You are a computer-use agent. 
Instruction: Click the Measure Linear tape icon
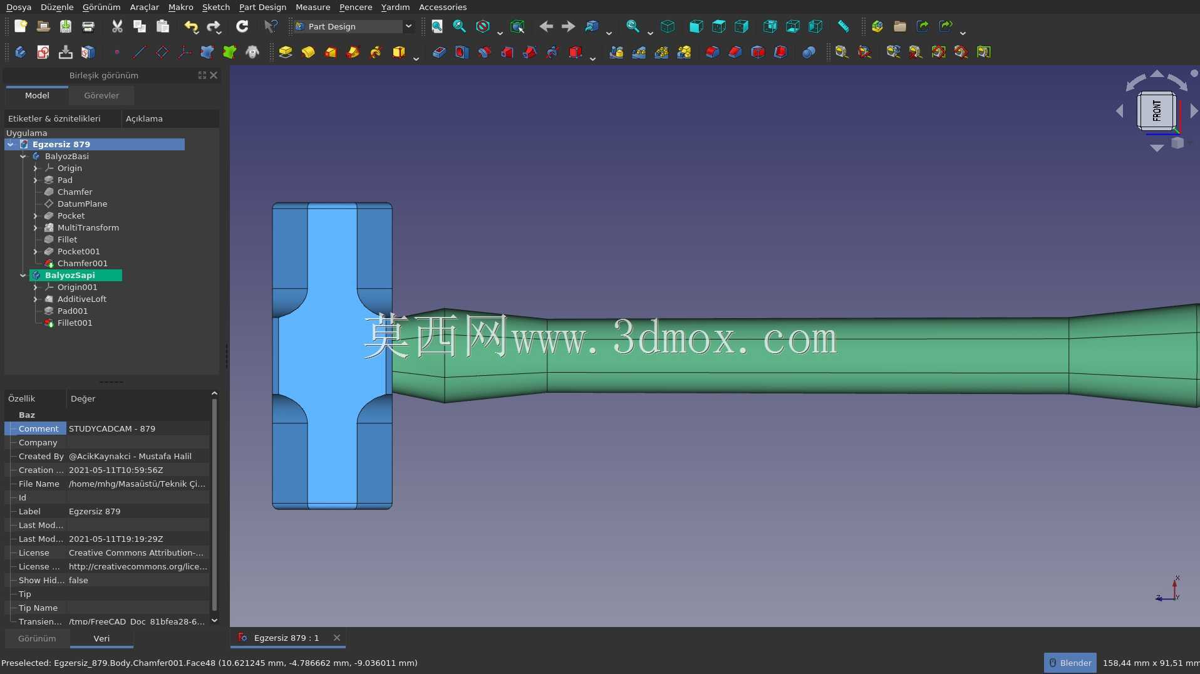842,52
